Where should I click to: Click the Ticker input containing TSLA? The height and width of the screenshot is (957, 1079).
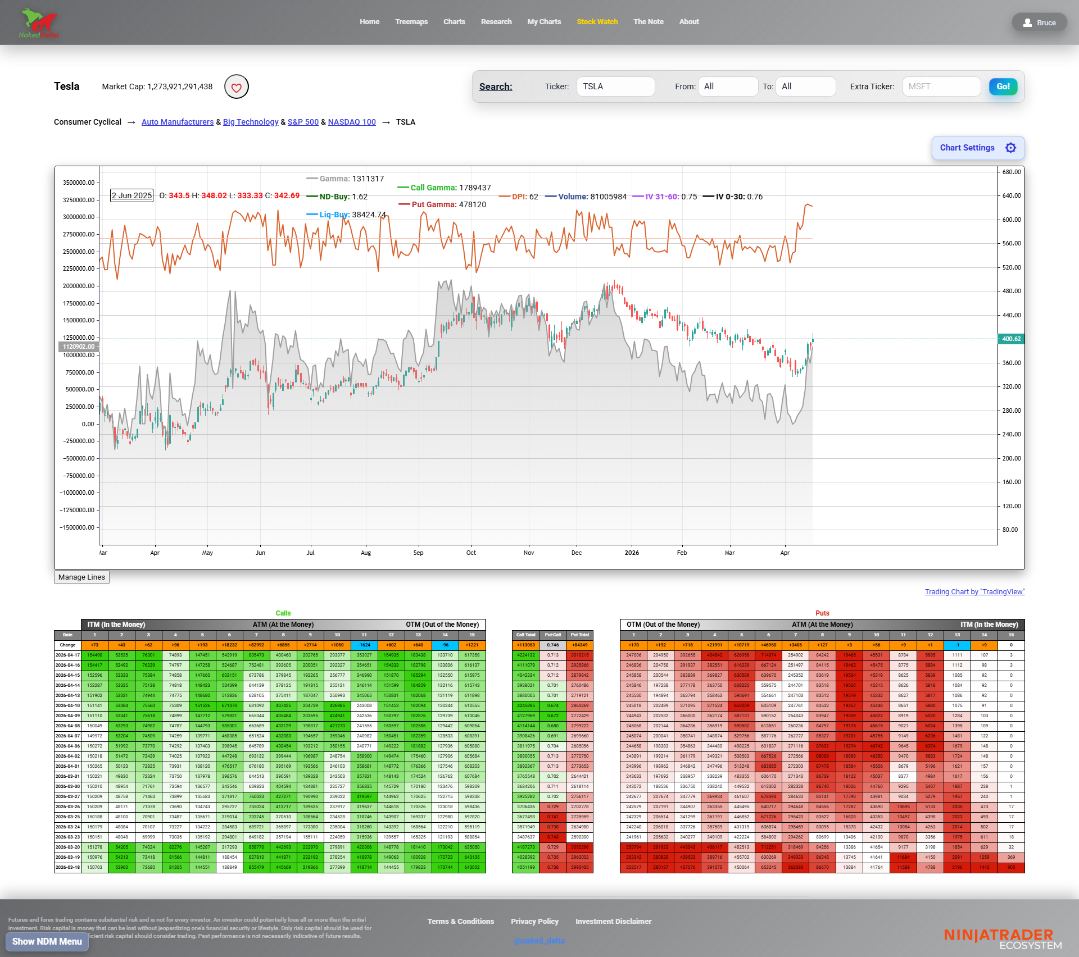(615, 86)
